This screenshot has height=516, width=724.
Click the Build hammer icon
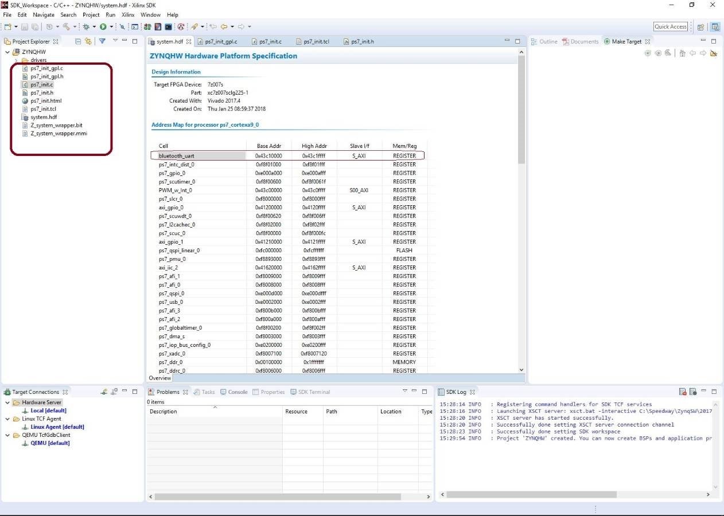(x=67, y=26)
